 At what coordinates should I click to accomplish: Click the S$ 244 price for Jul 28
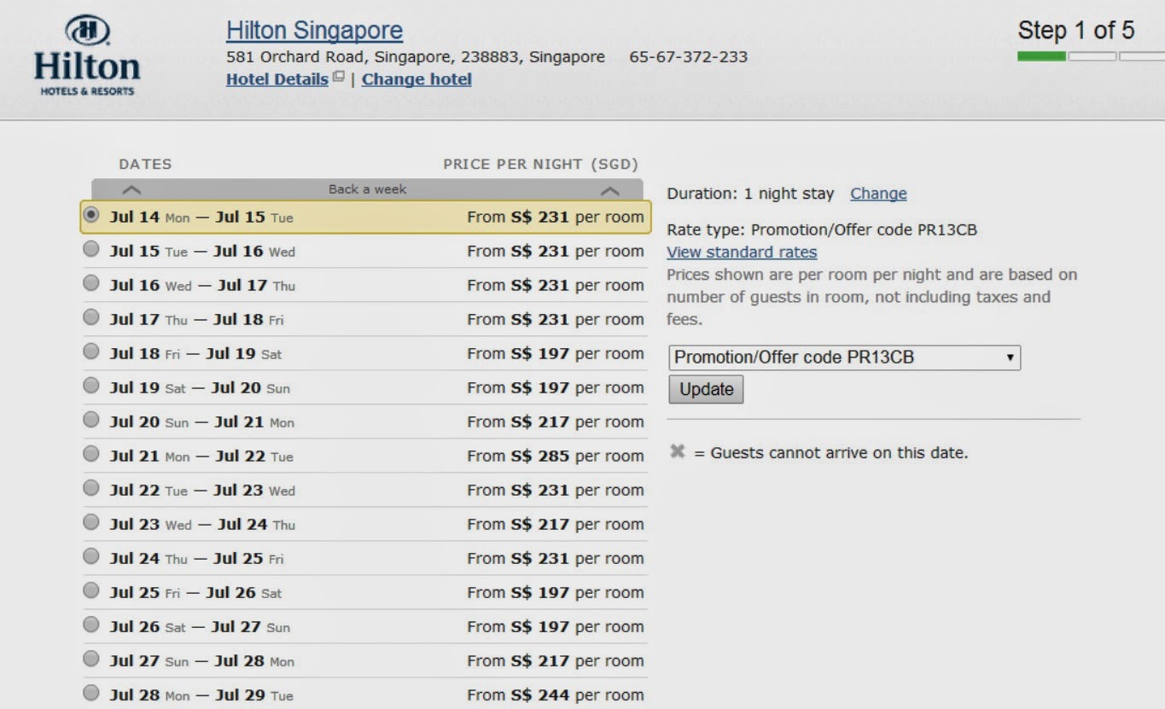click(x=539, y=694)
